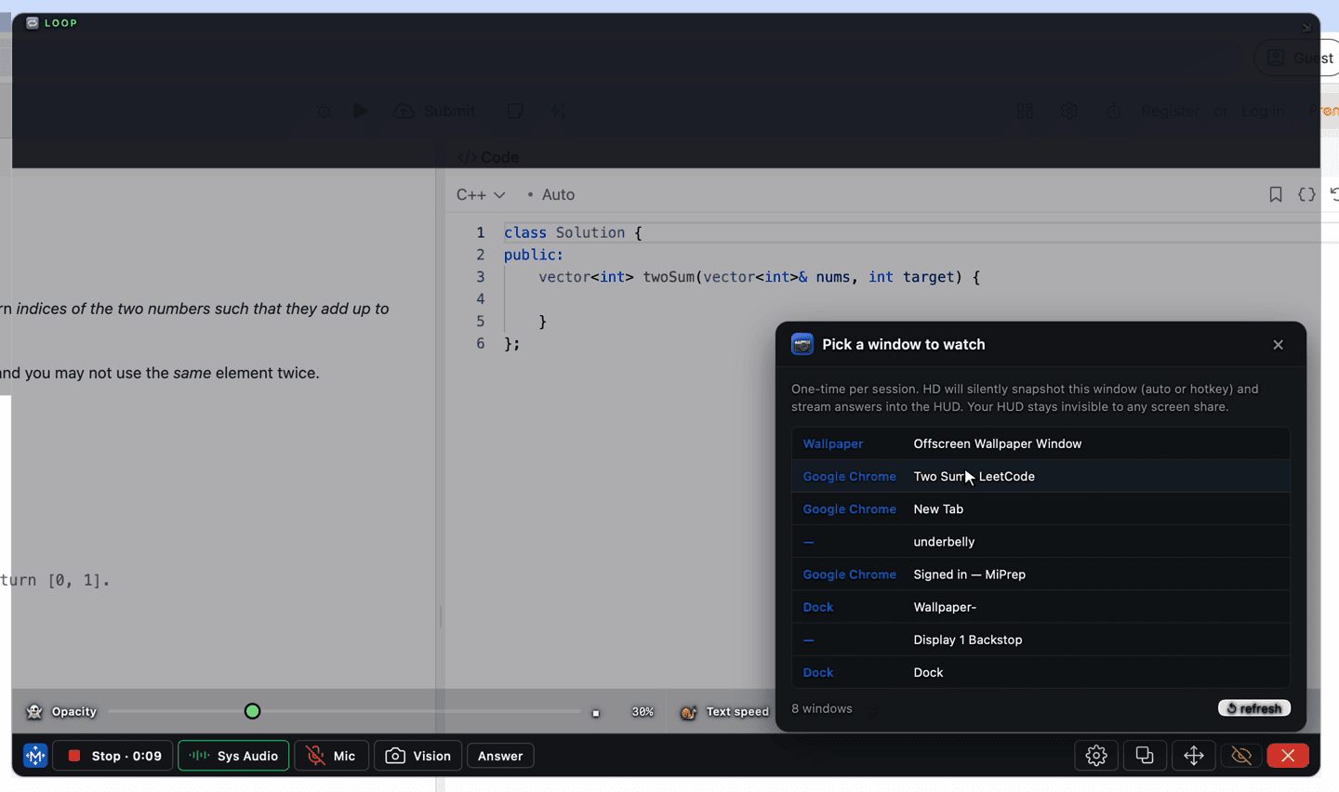Click the Opacity label

click(74, 712)
